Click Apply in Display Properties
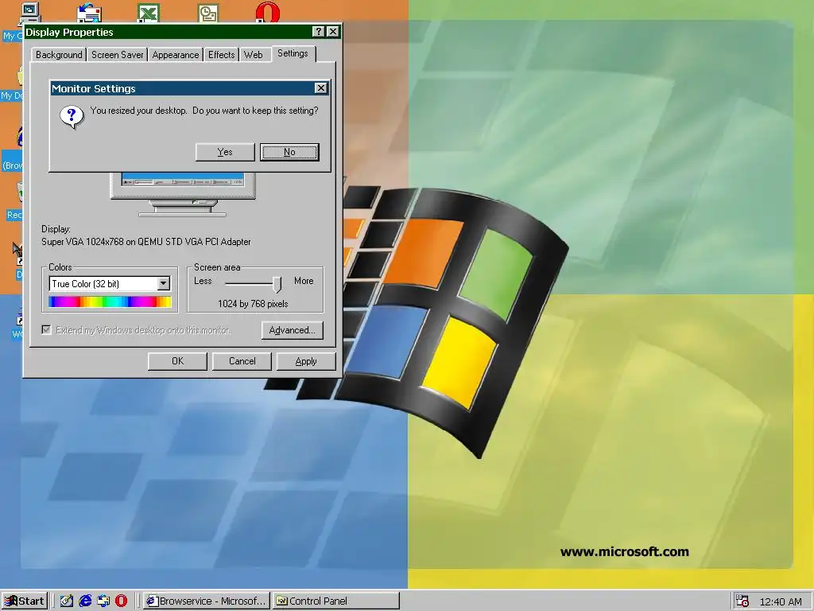 pos(306,361)
